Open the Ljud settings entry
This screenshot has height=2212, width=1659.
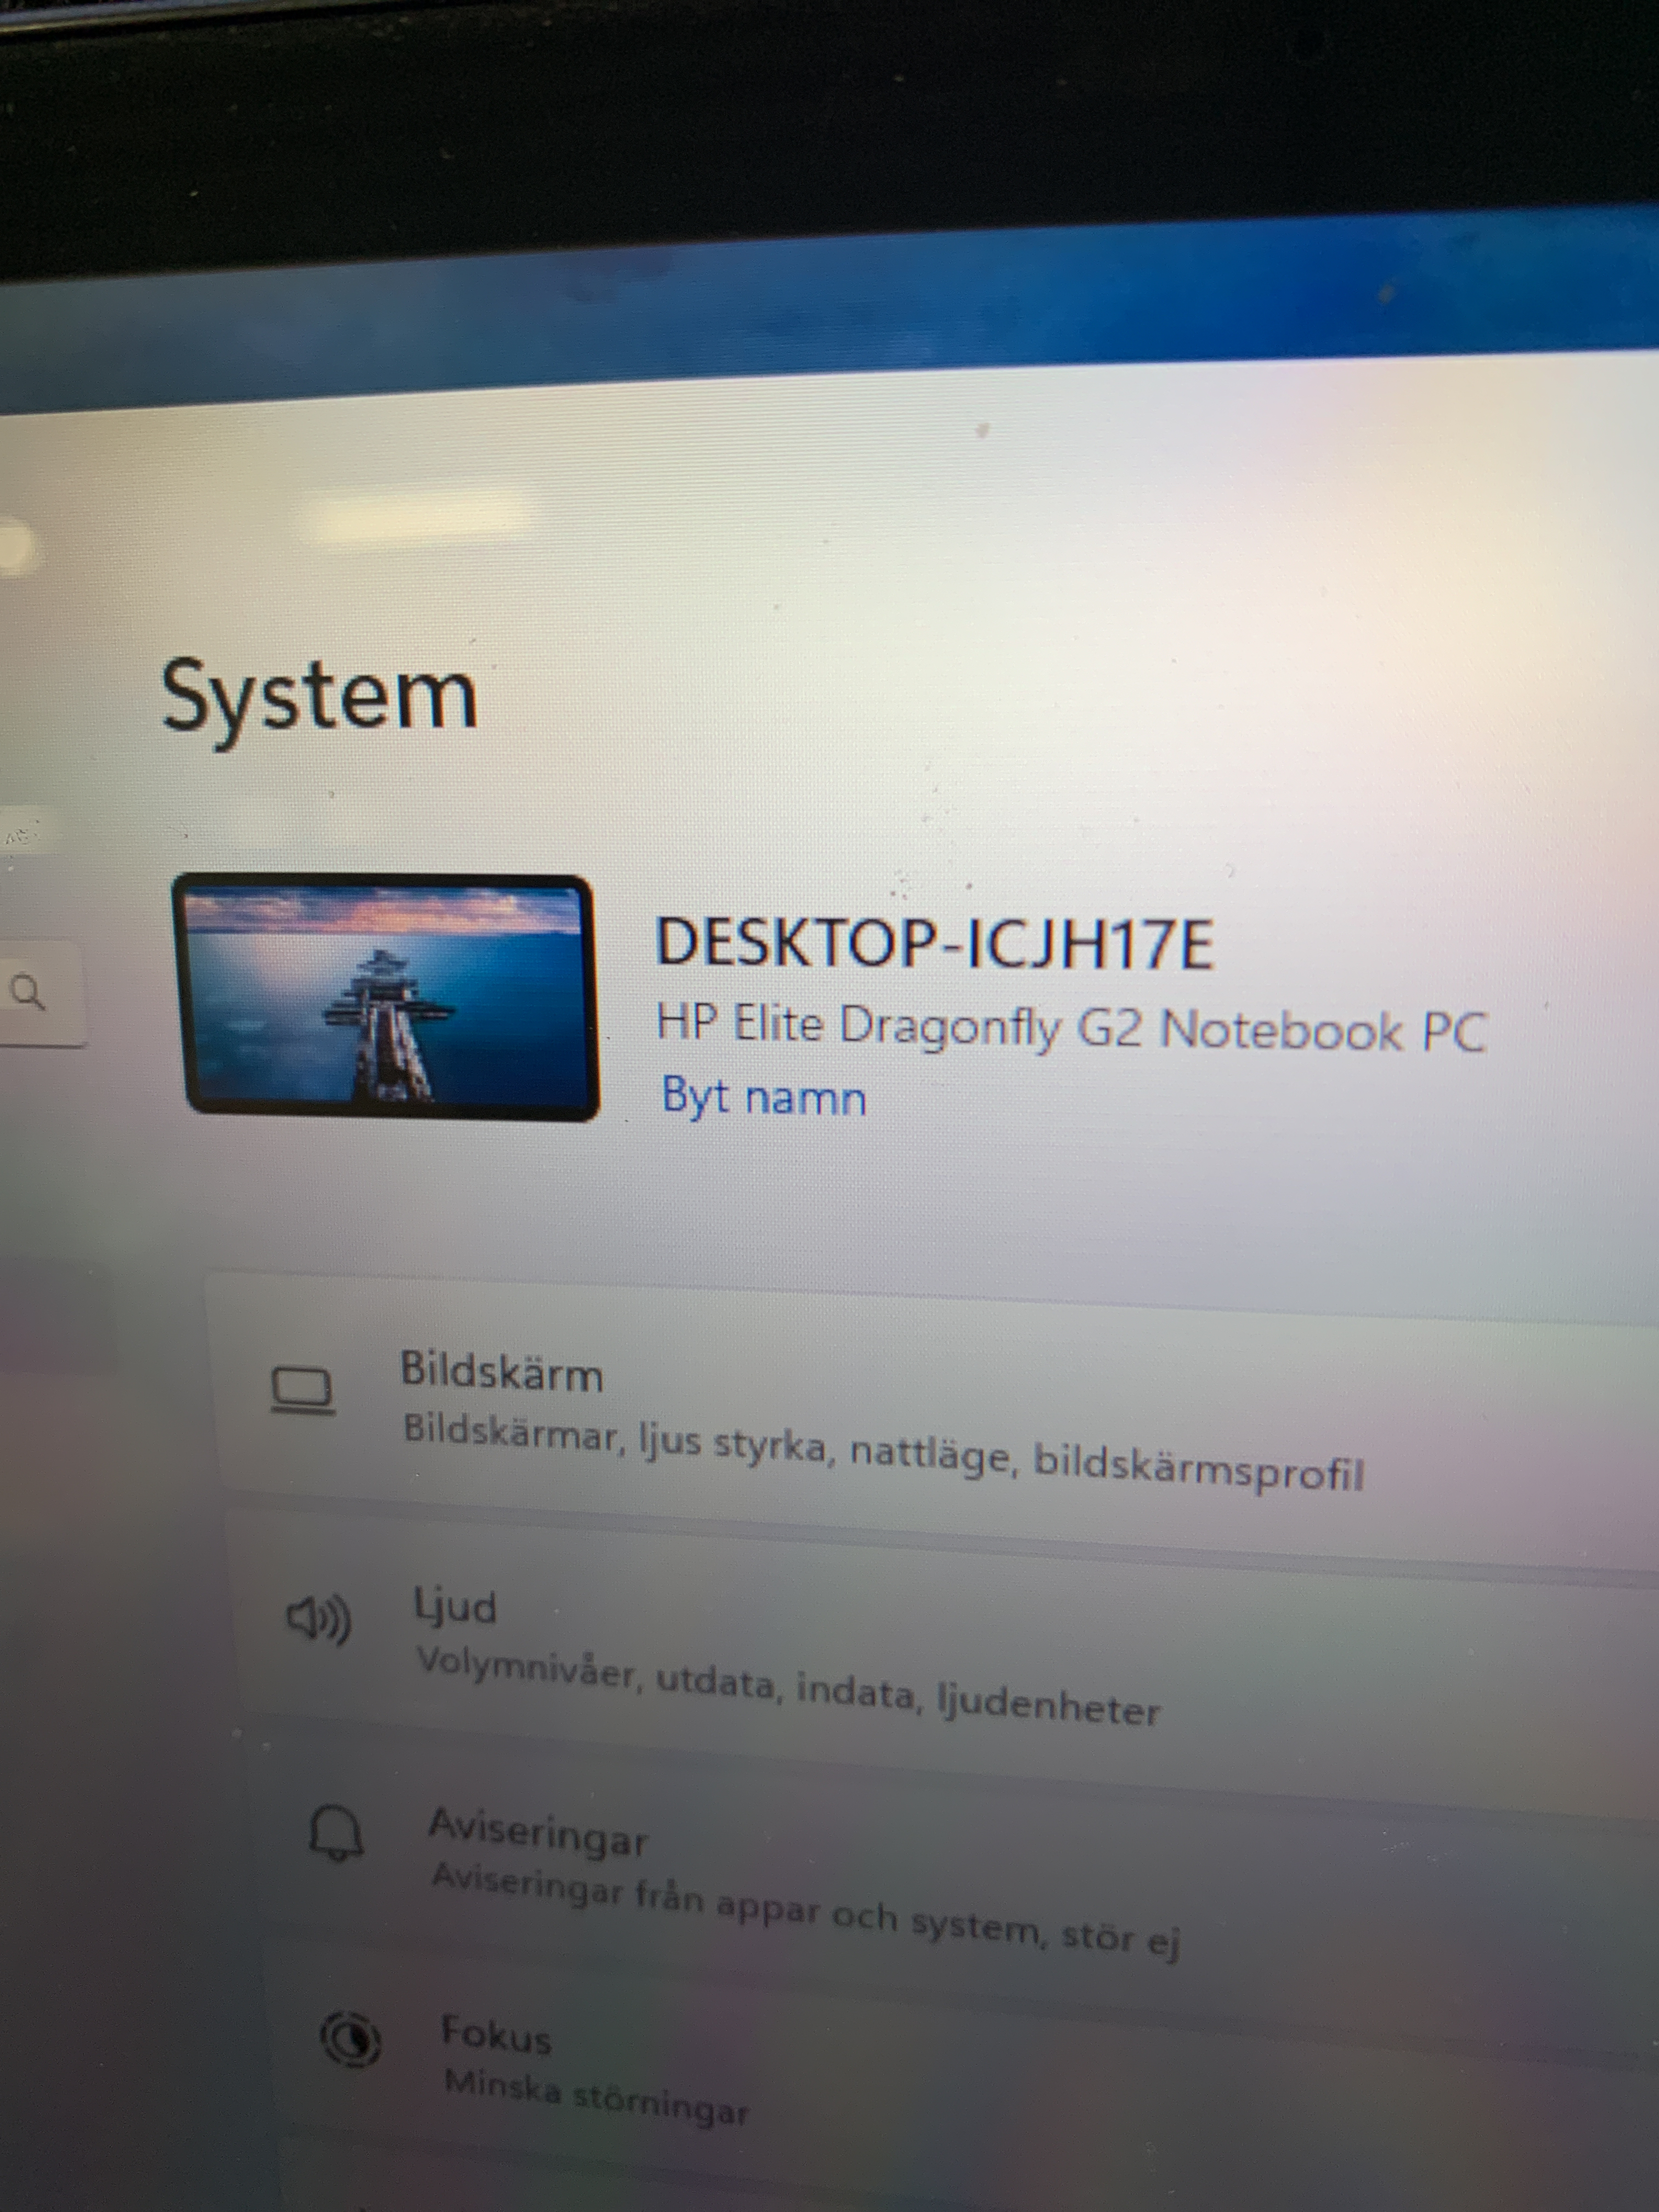click(x=455, y=1607)
